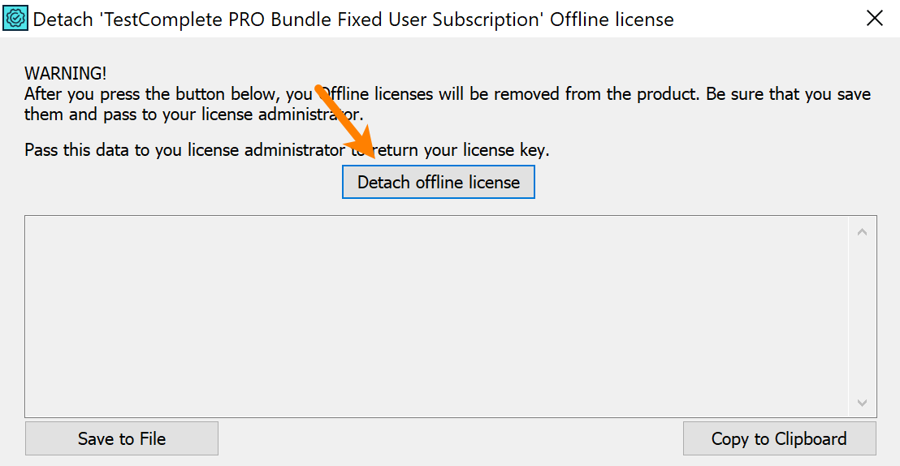The height and width of the screenshot is (466, 900).
Task: Click the scrollbar up arrow in the text box
Action: click(862, 232)
